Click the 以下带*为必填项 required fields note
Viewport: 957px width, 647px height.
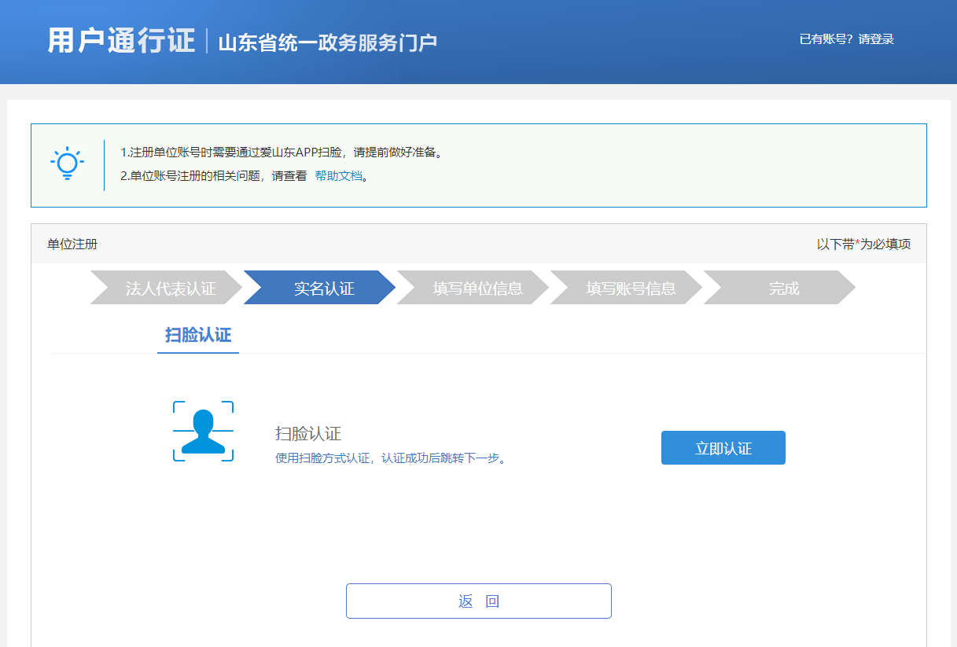point(863,244)
